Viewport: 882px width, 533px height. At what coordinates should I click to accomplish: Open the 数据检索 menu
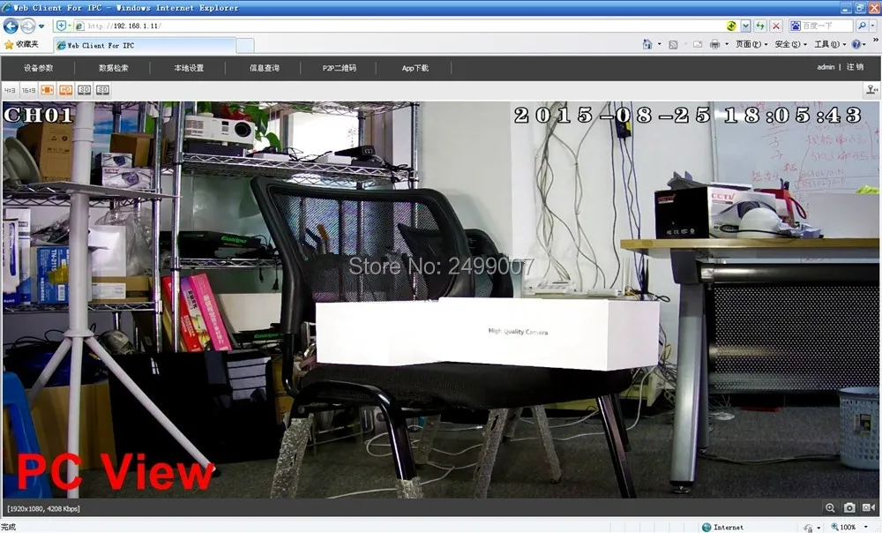pos(114,68)
